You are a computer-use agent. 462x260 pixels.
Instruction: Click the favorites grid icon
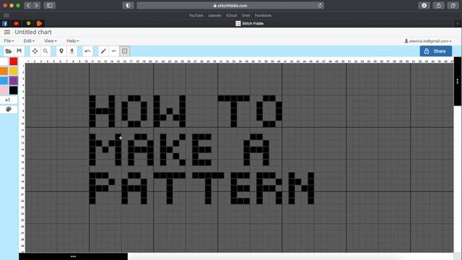[x=6, y=16]
